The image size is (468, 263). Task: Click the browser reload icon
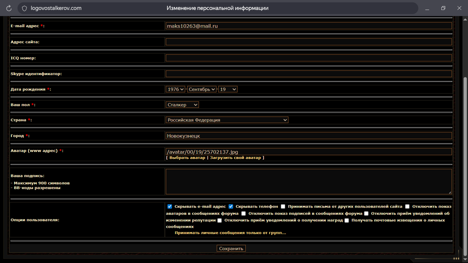point(9,8)
